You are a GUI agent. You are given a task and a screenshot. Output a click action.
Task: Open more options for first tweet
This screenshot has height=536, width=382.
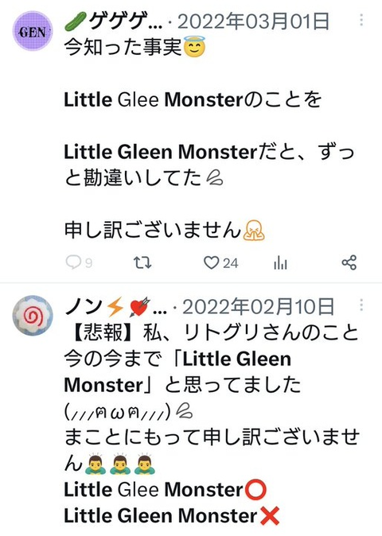[x=361, y=21]
